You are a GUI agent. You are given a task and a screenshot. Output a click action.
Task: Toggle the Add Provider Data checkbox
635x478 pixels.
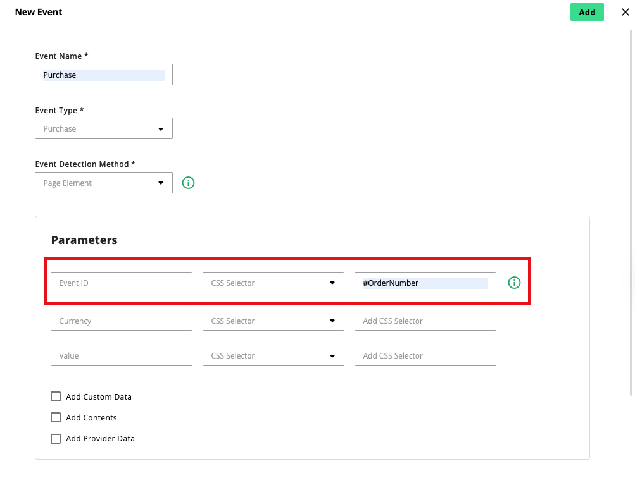(x=56, y=439)
